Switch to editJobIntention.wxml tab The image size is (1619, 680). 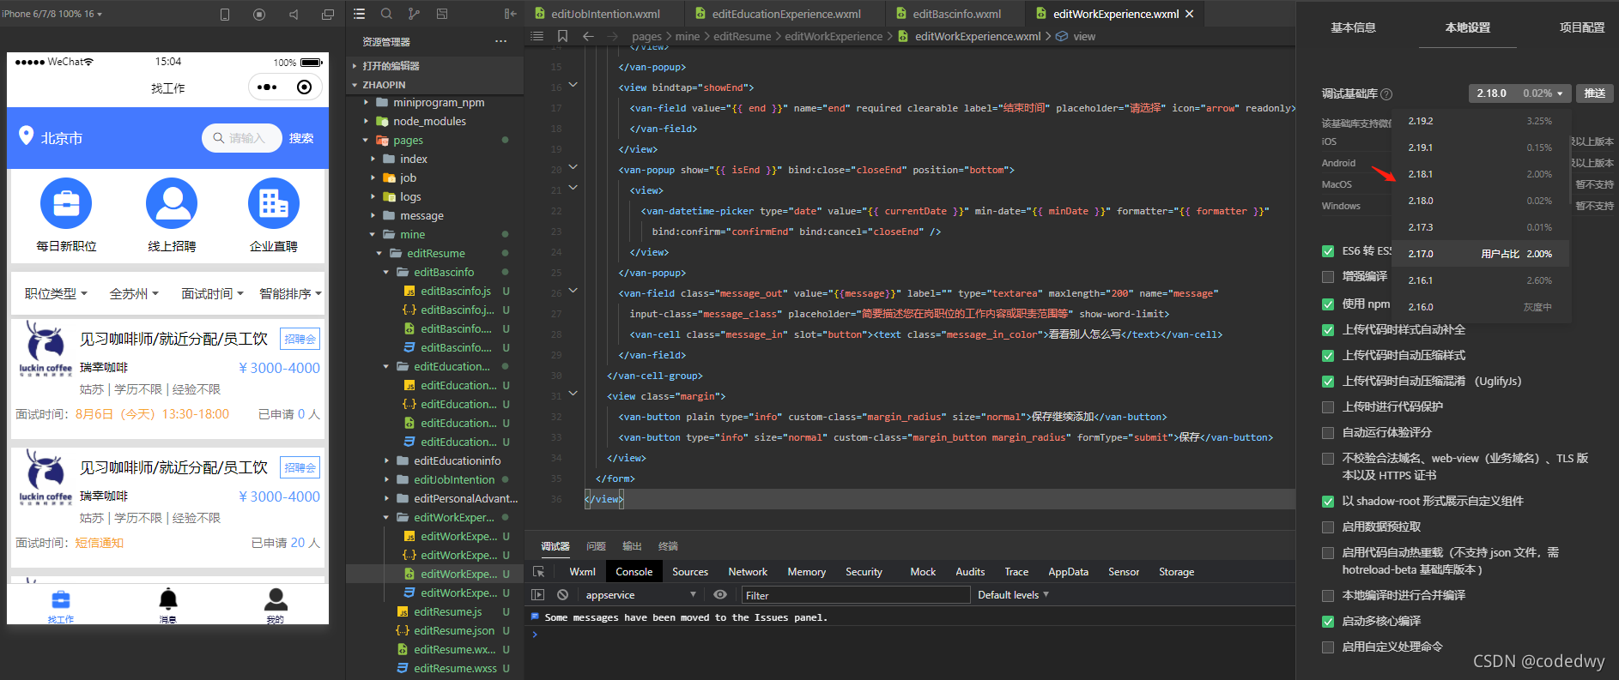(605, 14)
